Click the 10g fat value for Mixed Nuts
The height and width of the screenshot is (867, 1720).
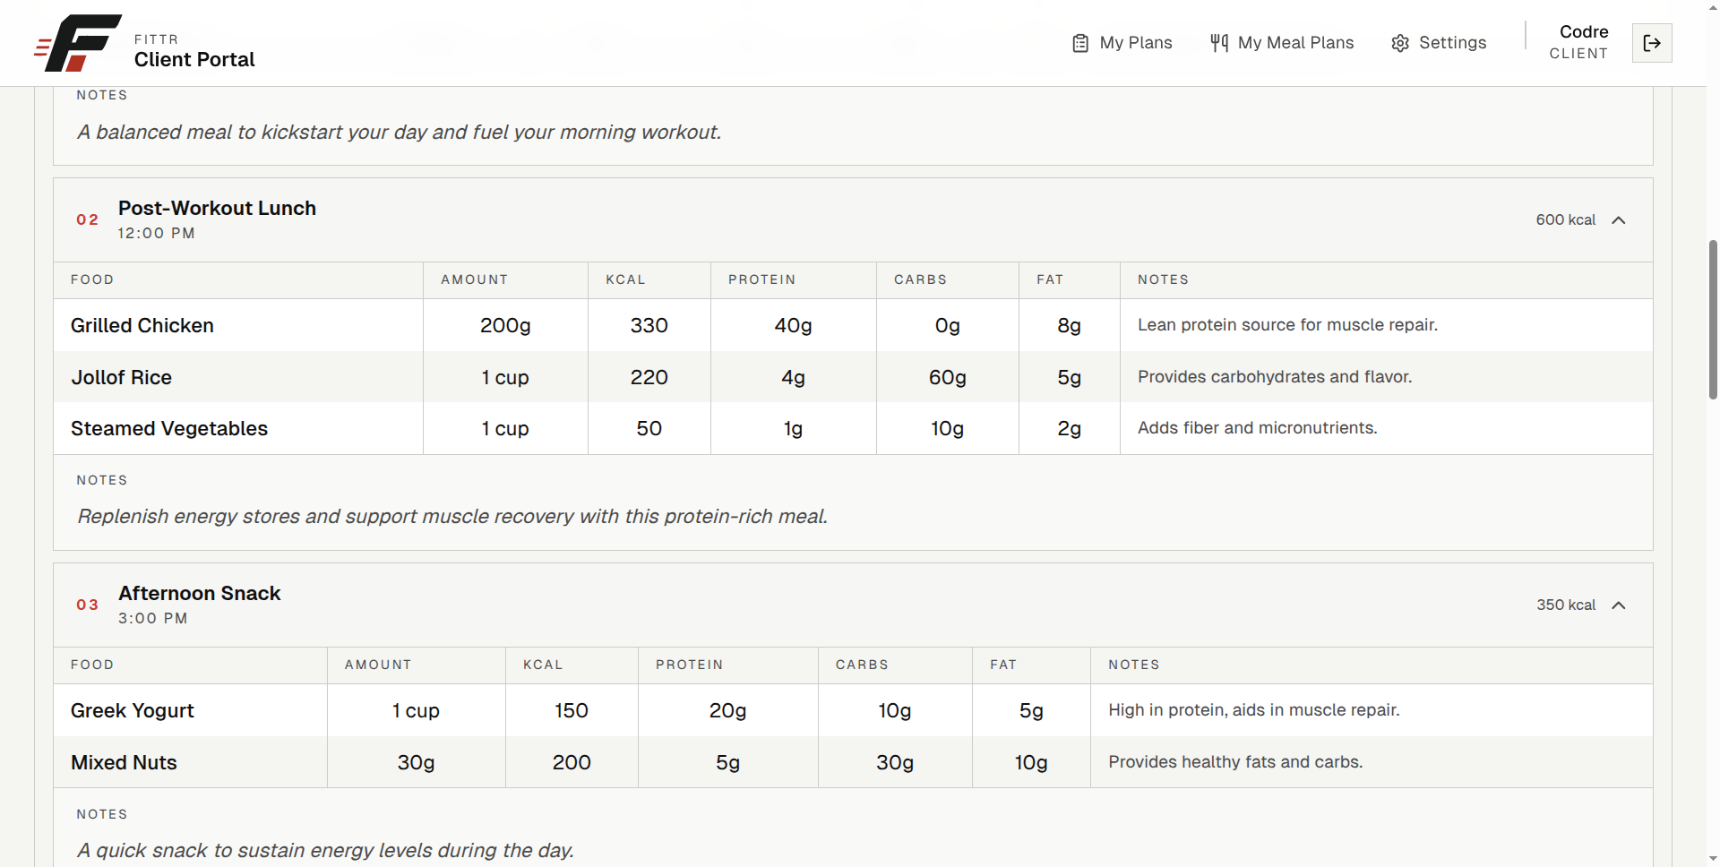point(1031,762)
